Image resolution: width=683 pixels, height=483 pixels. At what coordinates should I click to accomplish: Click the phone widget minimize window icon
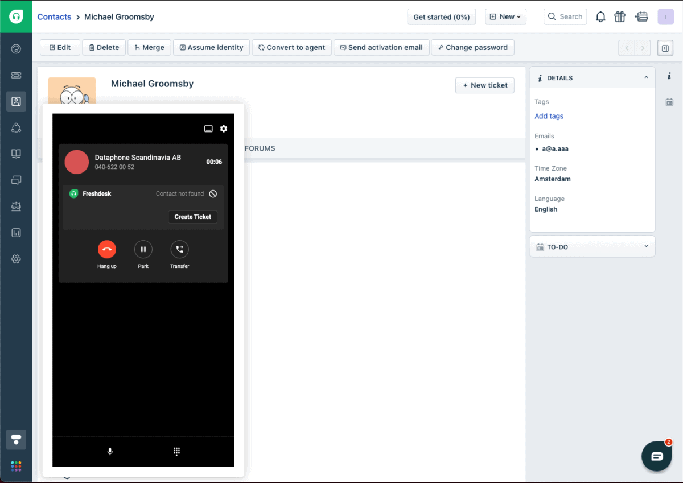pos(208,129)
